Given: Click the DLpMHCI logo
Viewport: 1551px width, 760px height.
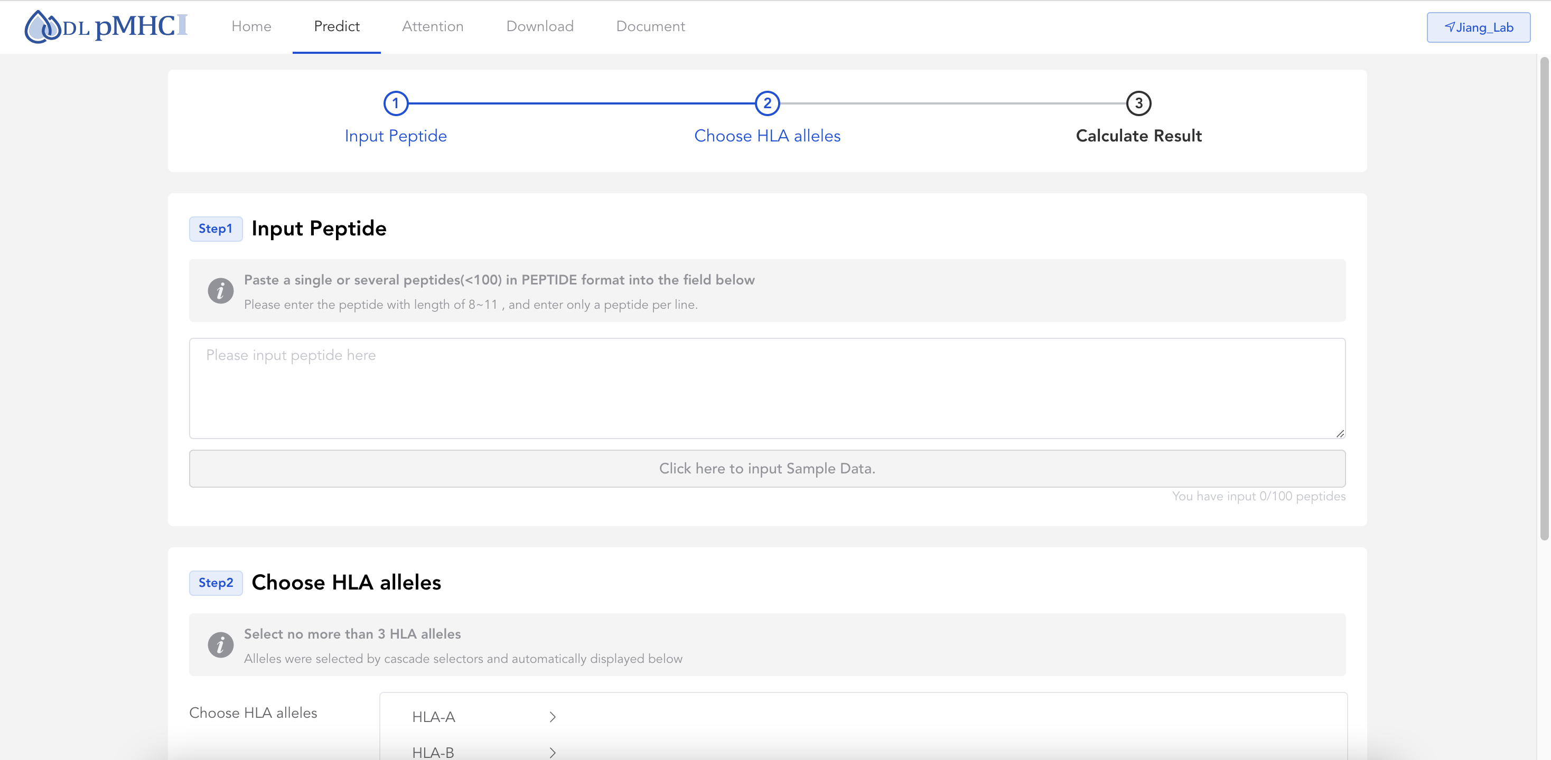Looking at the screenshot, I should (106, 26).
